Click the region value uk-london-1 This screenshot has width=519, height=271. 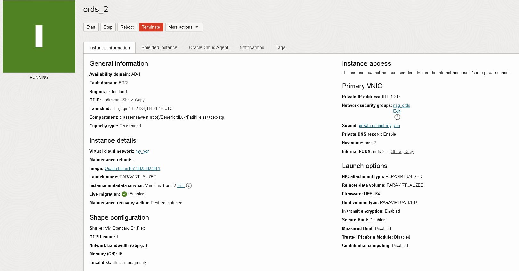pos(117,92)
